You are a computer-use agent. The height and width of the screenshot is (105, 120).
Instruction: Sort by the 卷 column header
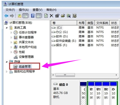[64, 23]
